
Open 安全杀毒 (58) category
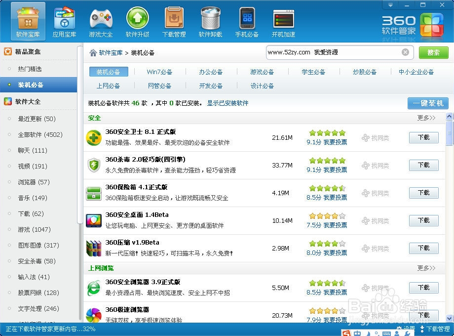click(x=37, y=261)
